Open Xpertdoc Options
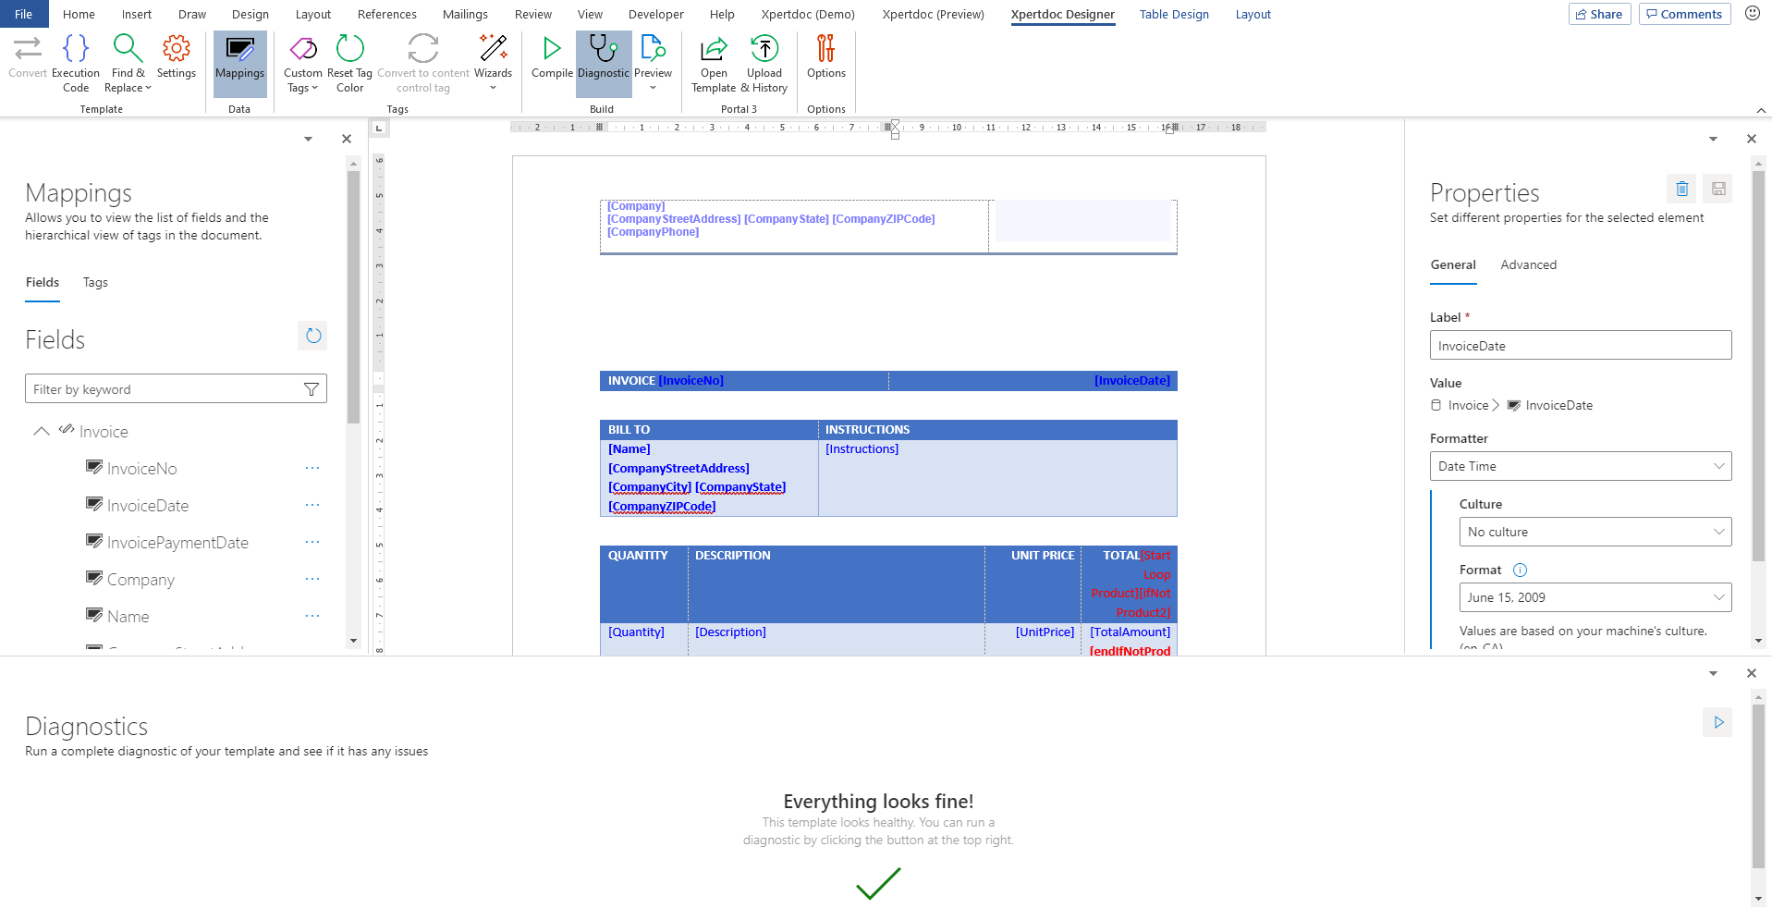 (x=825, y=57)
